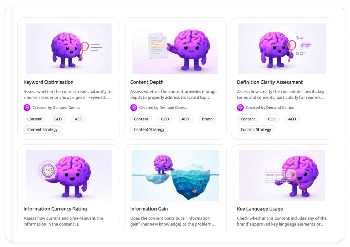Open Key Language Usage magnifier illustration
Image resolution: width=350 pixels, height=247 pixels.
282,175
